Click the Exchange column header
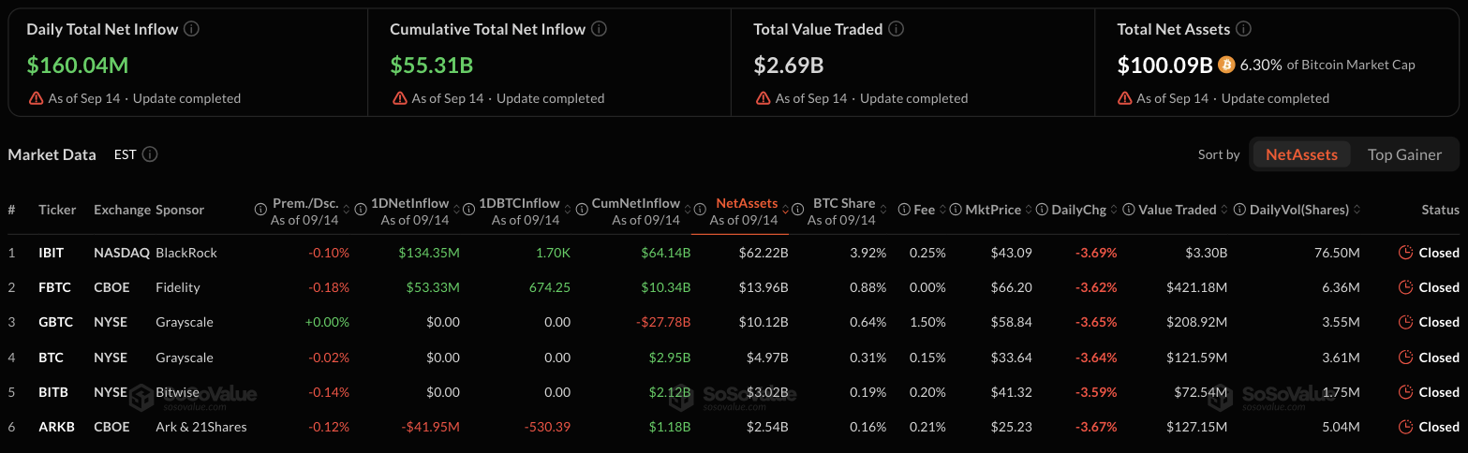Viewport: 1468px width, 453px height. click(x=122, y=210)
